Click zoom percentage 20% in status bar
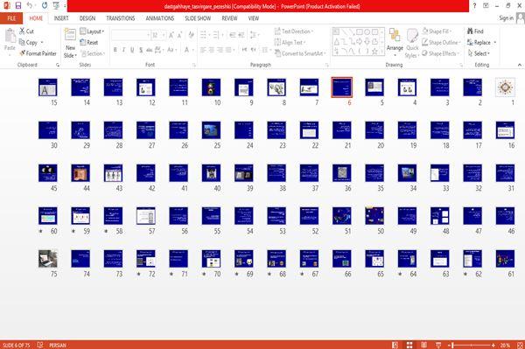This screenshot has height=349, width=525. [505, 345]
